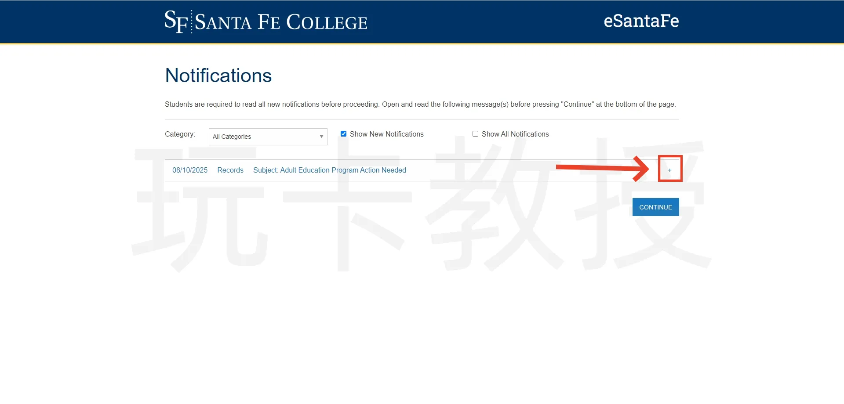The height and width of the screenshot is (404, 844).
Task: Click the blank blue header banner area
Action: coord(484,21)
